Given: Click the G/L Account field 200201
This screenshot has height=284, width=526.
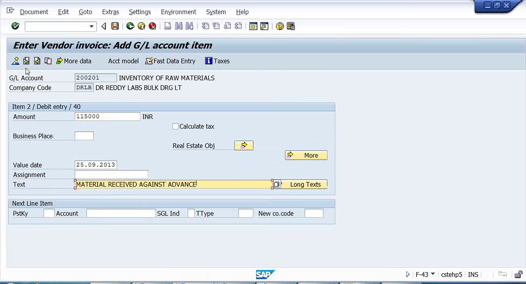Looking at the screenshot, I should click(x=96, y=78).
